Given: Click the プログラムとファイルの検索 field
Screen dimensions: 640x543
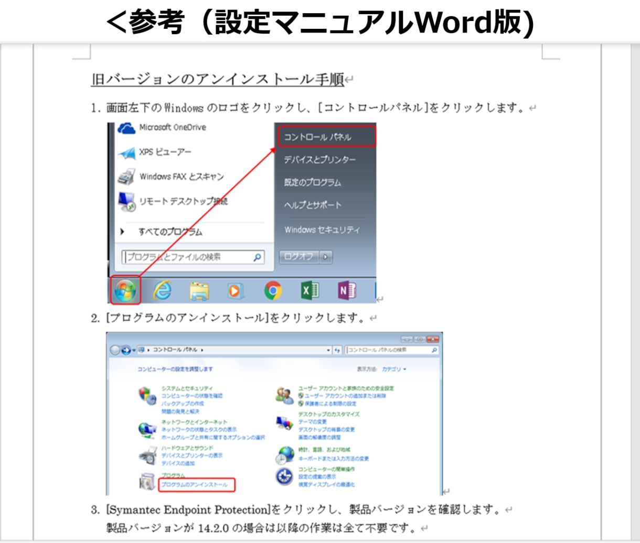Looking at the screenshot, I should (193, 257).
